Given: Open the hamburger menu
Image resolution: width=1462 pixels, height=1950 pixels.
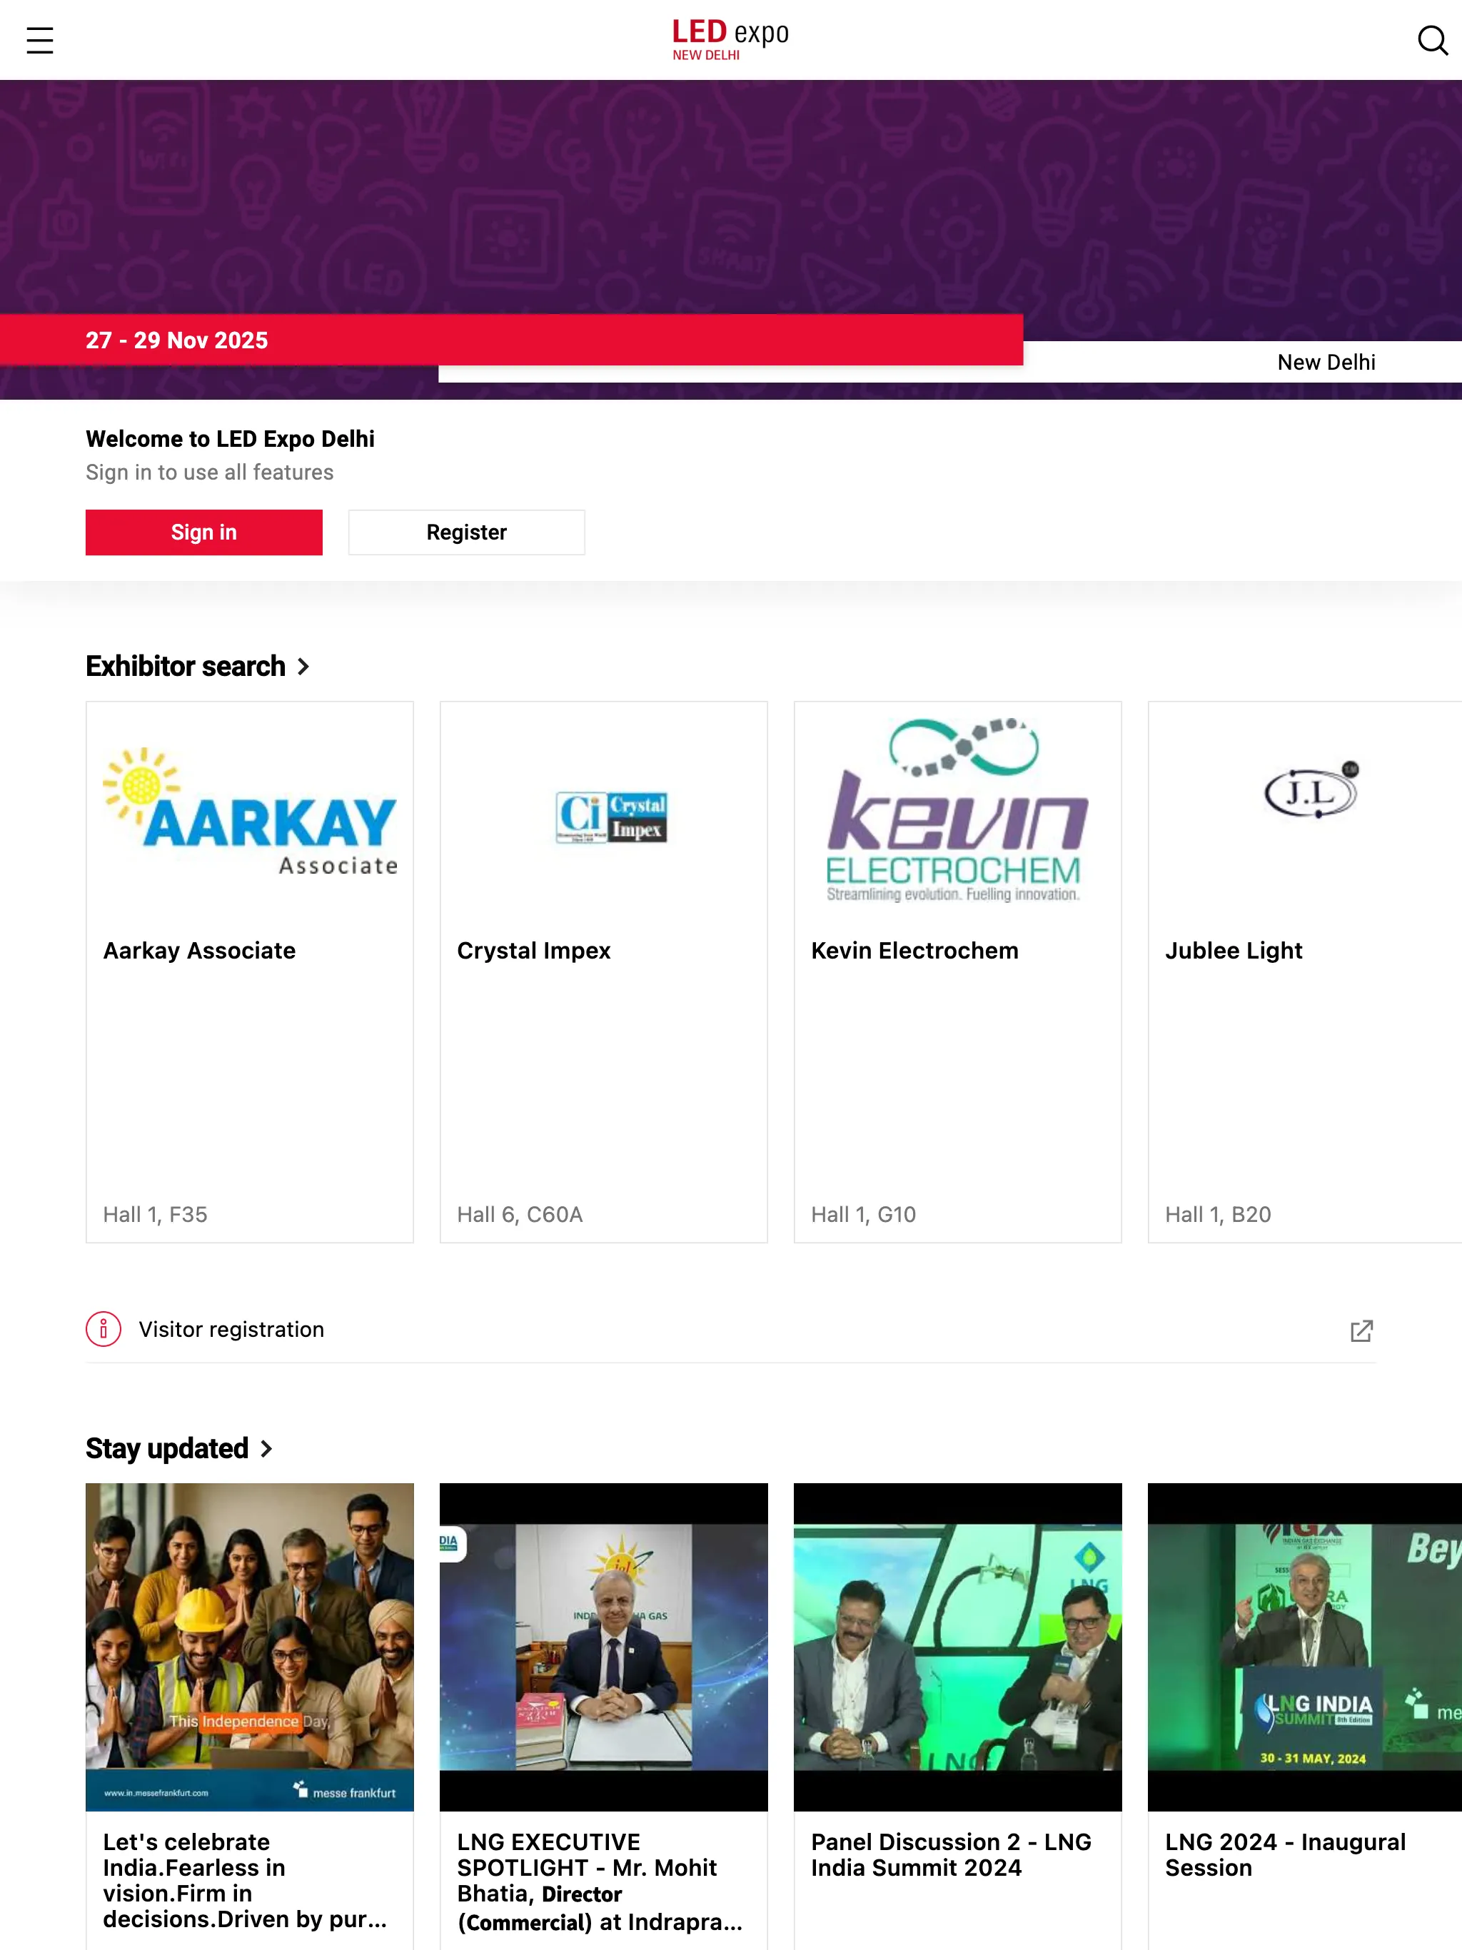Looking at the screenshot, I should pos(40,41).
